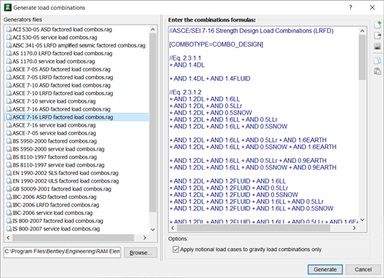Select IBC-2006 LRFD factored combos.rag
Image resolution: width=384 pixels, height=278 pixels.
point(55,205)
